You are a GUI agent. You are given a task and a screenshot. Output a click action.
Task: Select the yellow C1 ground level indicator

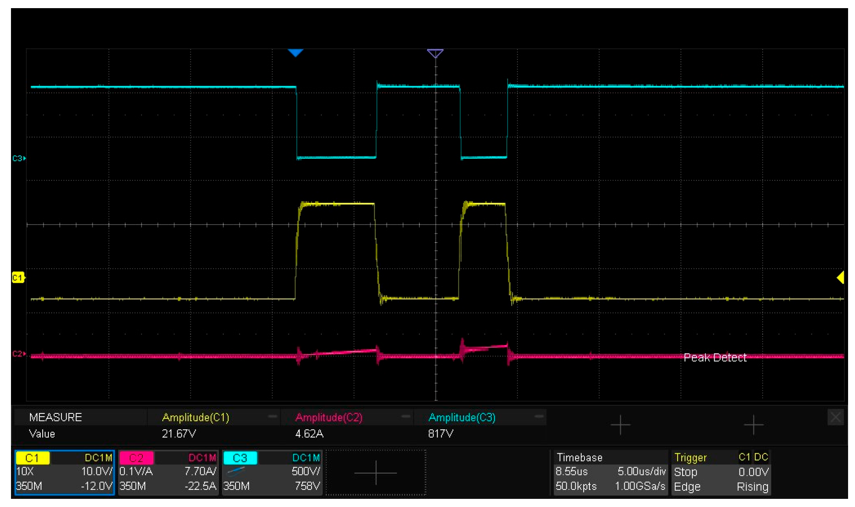tap(18, 278)
